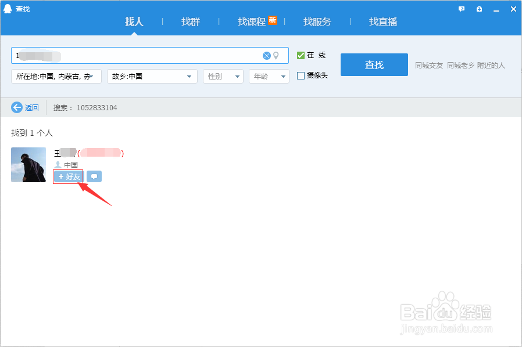
Task: Open the 附近的人 nearby people link
Action: [x=491, y=65]
